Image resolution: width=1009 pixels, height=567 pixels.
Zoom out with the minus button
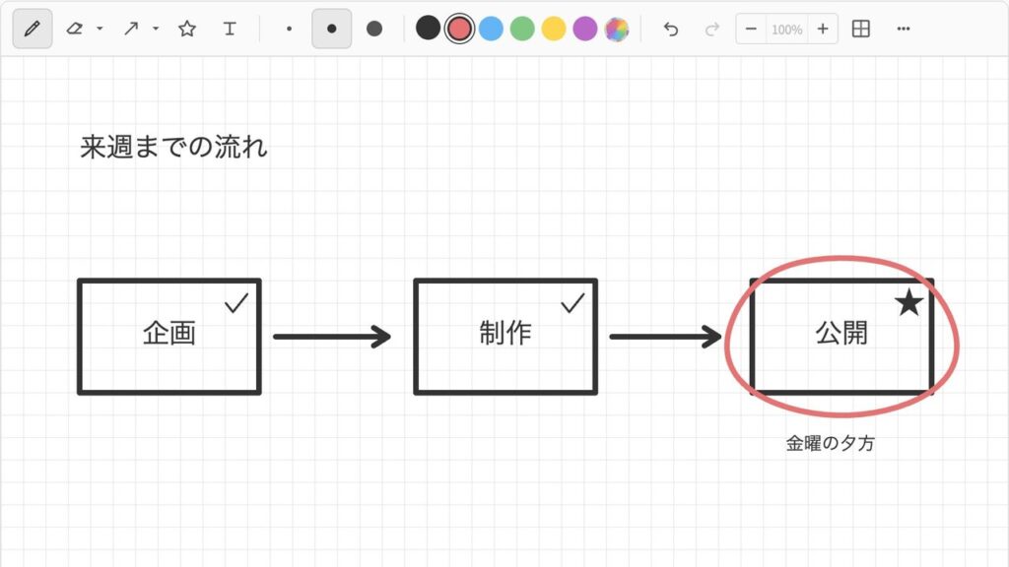click(751, 29)
